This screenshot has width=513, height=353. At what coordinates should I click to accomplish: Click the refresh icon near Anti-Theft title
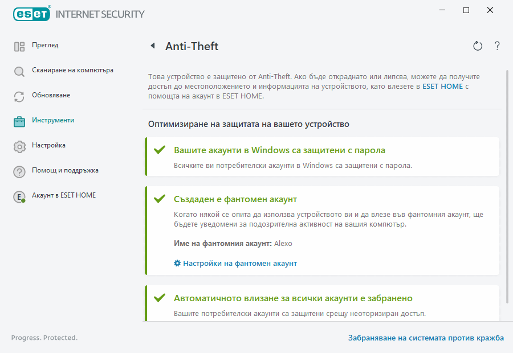pos(478,46)
